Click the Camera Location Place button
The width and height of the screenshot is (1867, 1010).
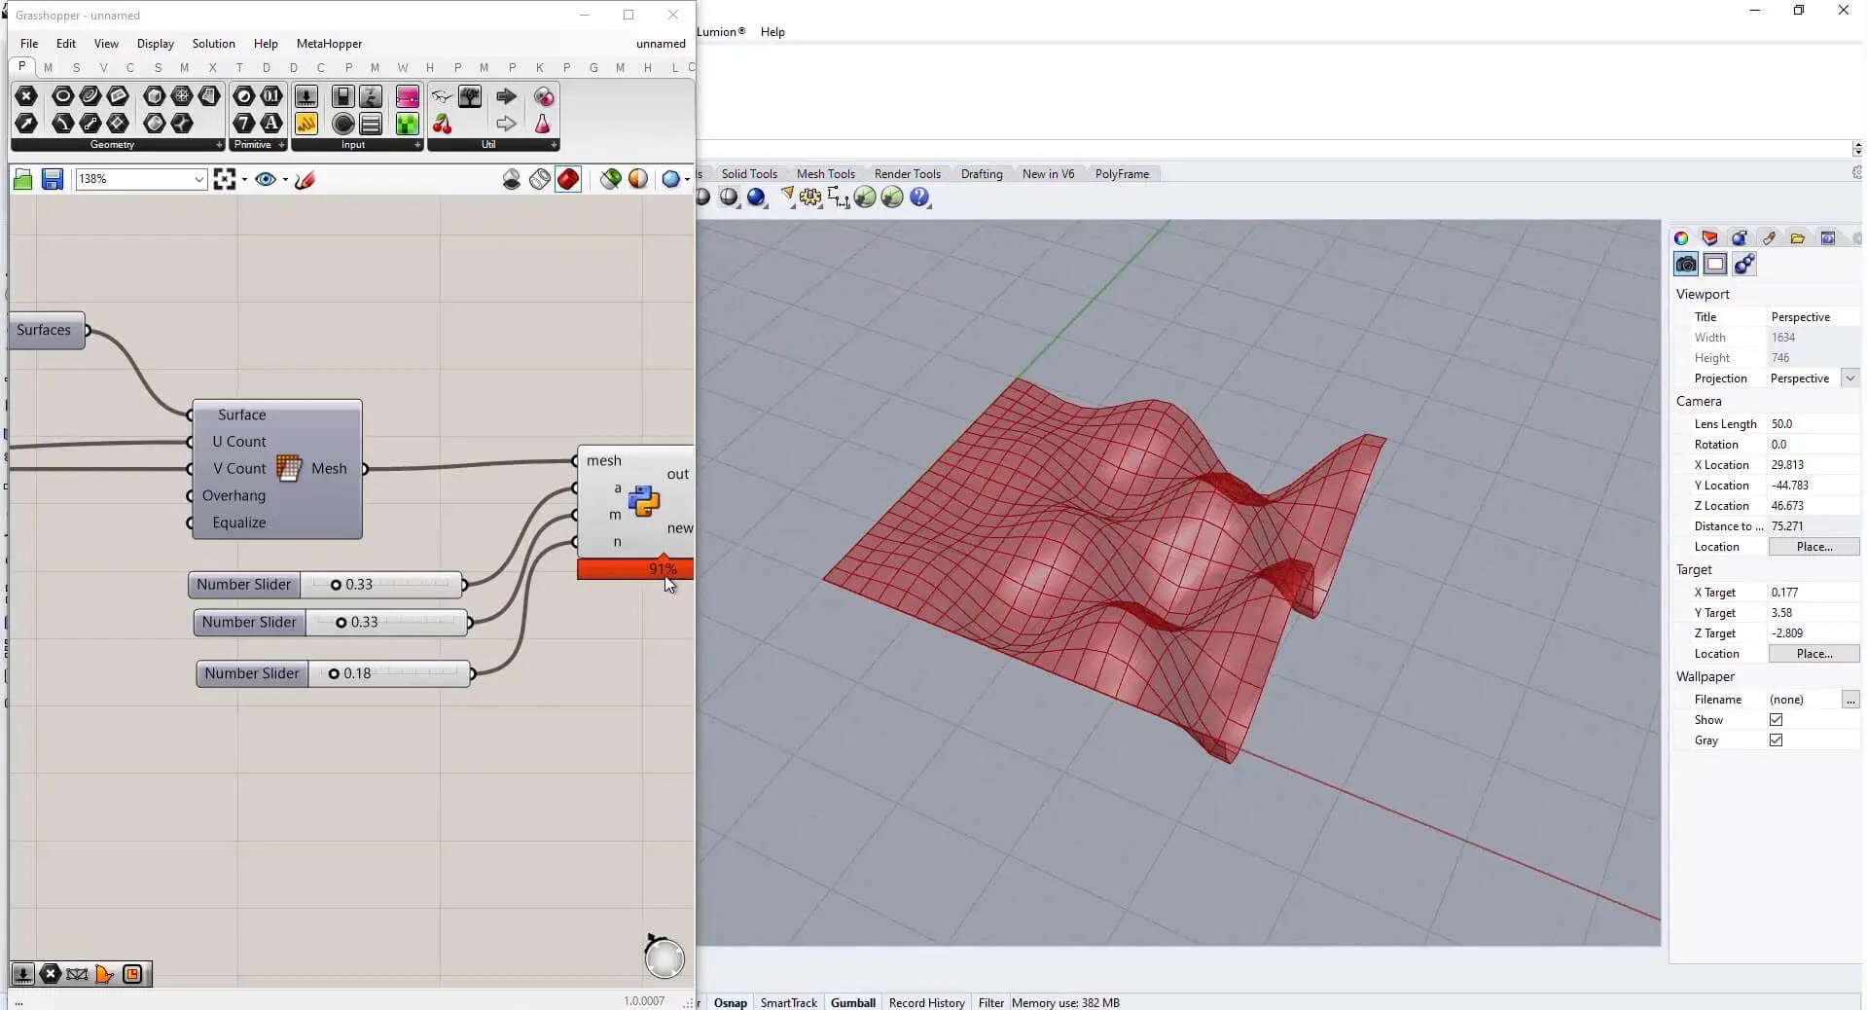point(1813,547)
